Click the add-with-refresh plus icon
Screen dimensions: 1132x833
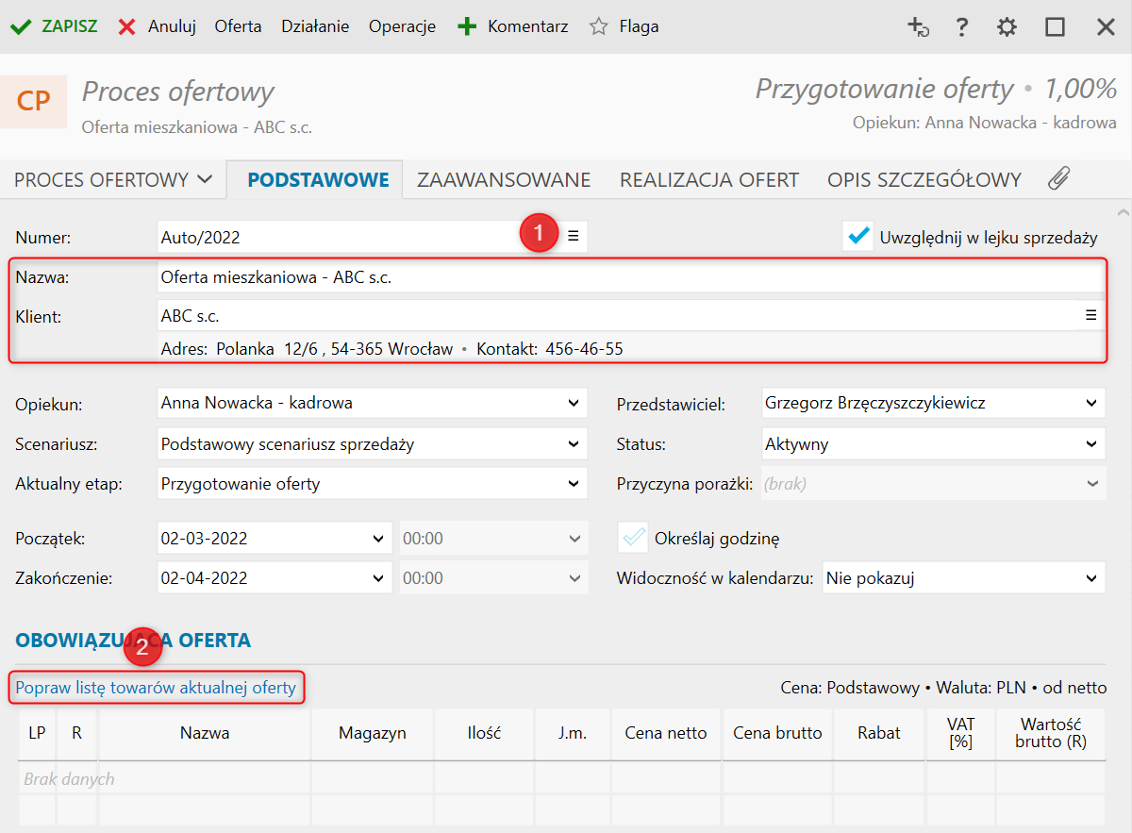(918, 27)
